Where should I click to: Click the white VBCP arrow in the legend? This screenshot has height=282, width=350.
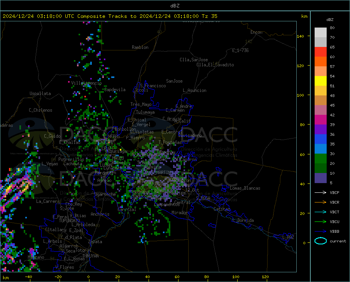[x=320, y=192]
